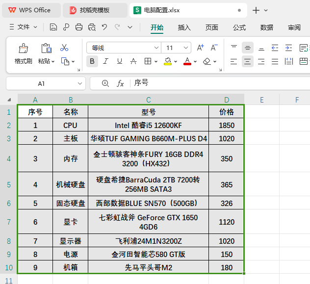Image resolution: width=310 pixels, height=284 pixels.
Task: Toggle center horizontal alignment
Action: coord(248,61)
